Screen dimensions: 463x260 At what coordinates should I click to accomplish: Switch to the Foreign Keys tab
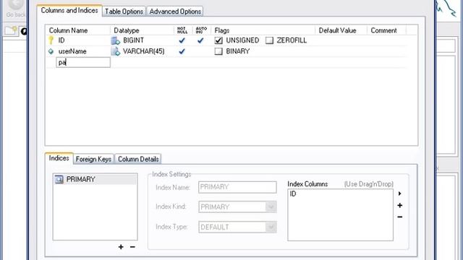click(x=93, y=159)
